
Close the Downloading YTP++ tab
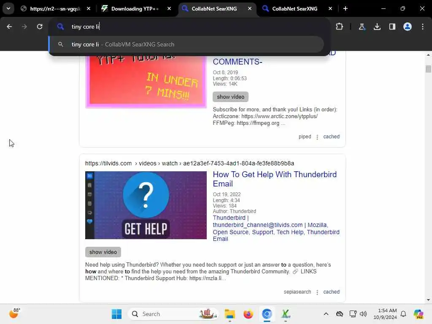(x=169, y=8)
